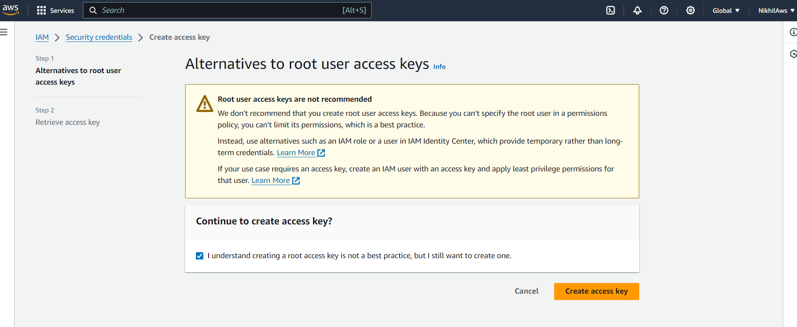Open first Learn More link about IAM roles
Image resolution: width=797 pixels, height=327 pixels.
point(301,153)
